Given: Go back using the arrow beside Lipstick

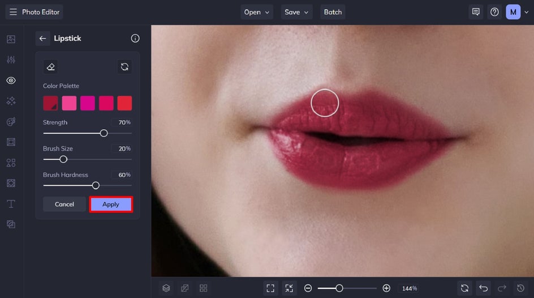Looking at the screenshot, I should click(x=42, y=39).
